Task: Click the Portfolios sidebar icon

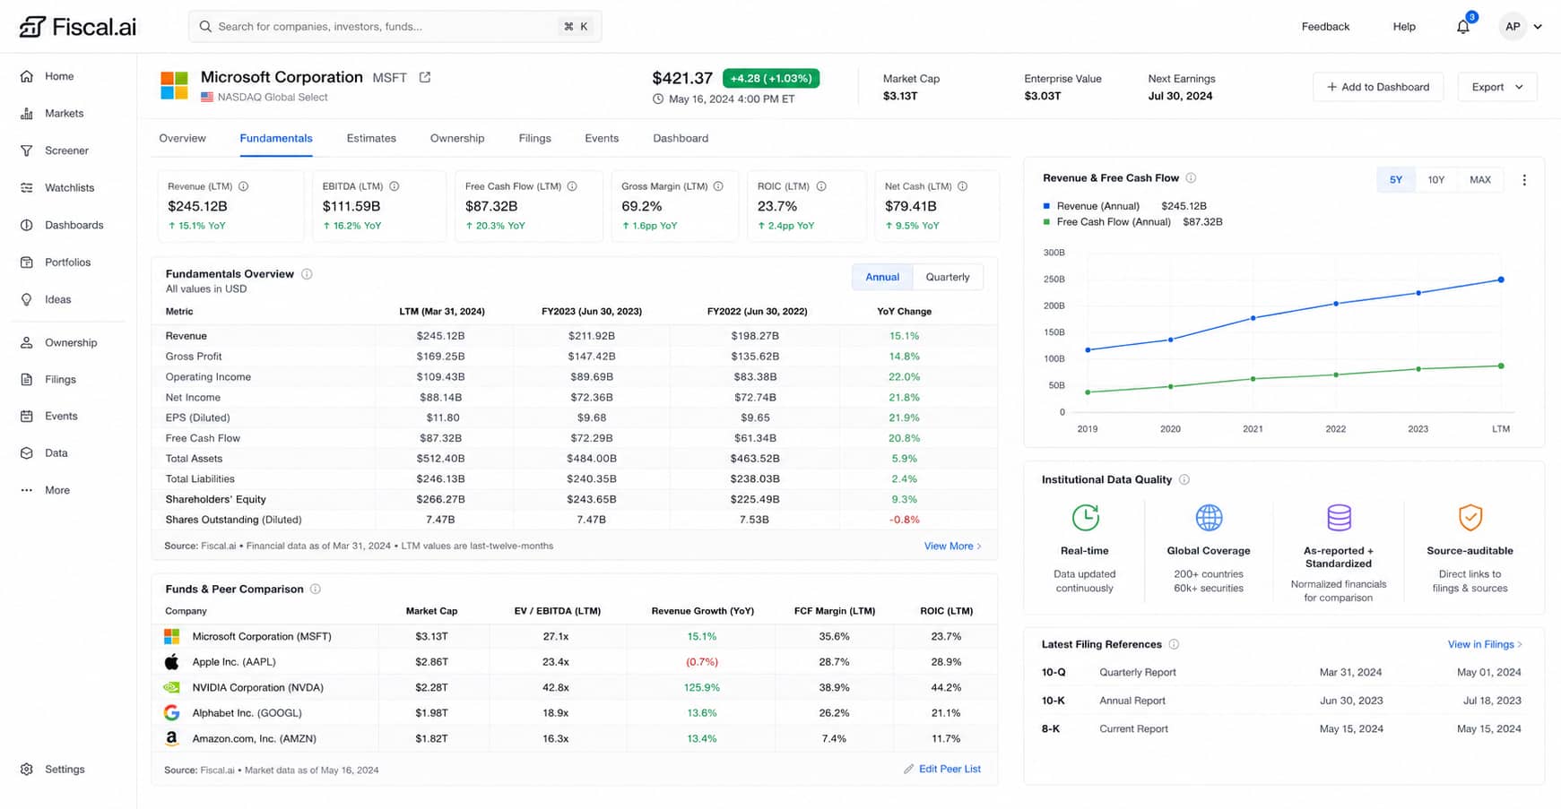Action: [27, 262]
